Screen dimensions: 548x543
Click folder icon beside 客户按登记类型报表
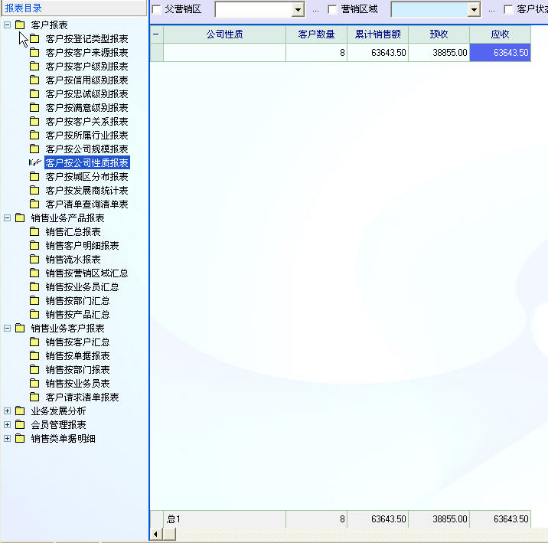(34, 39)
